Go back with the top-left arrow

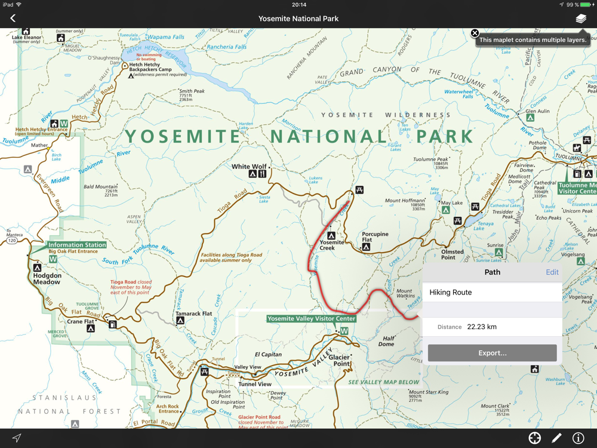[x=13, y=19]
